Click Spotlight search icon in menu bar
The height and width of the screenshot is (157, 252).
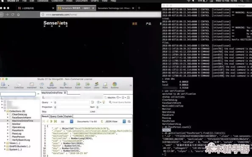[x=242, y=1]
